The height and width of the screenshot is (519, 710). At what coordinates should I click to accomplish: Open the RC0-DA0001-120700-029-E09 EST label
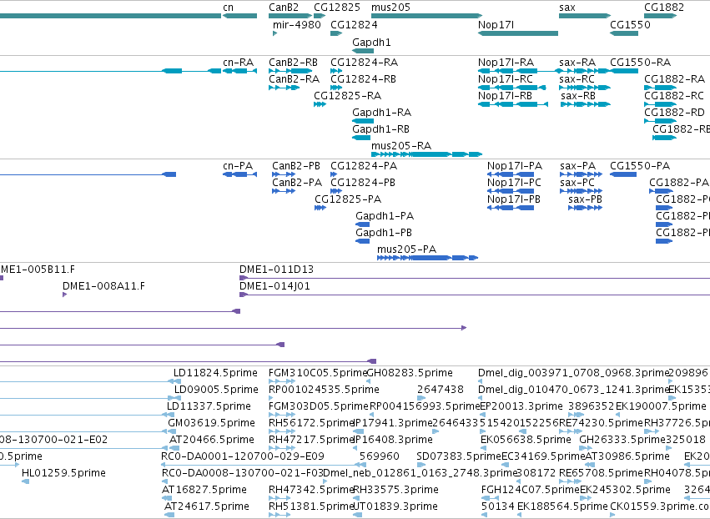click(242, 456)
